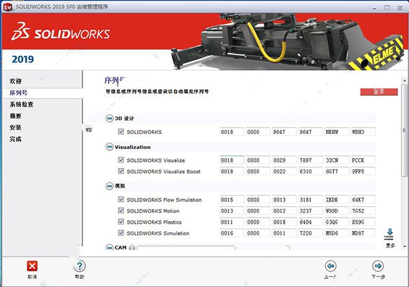Click the SOLIDWORKS logo in the banner
Screen dimensions: 409x287
tap(60, 31)
